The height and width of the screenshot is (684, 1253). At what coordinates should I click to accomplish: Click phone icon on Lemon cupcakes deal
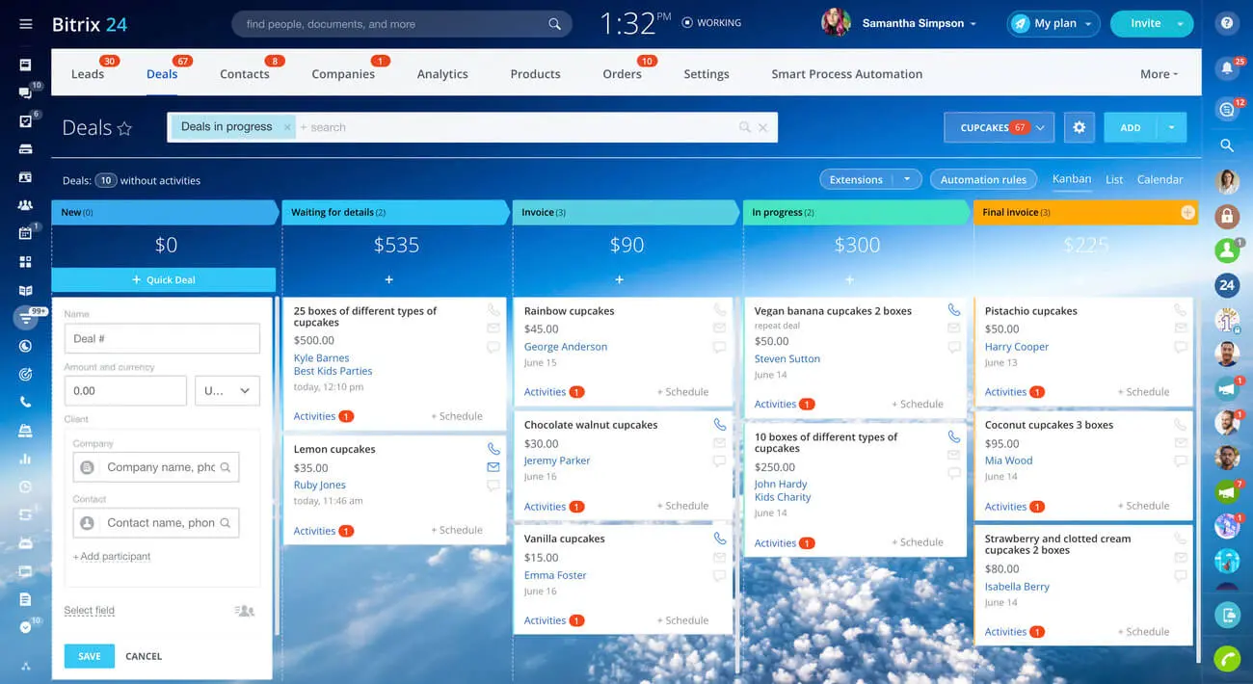click(x=493, y=449)
